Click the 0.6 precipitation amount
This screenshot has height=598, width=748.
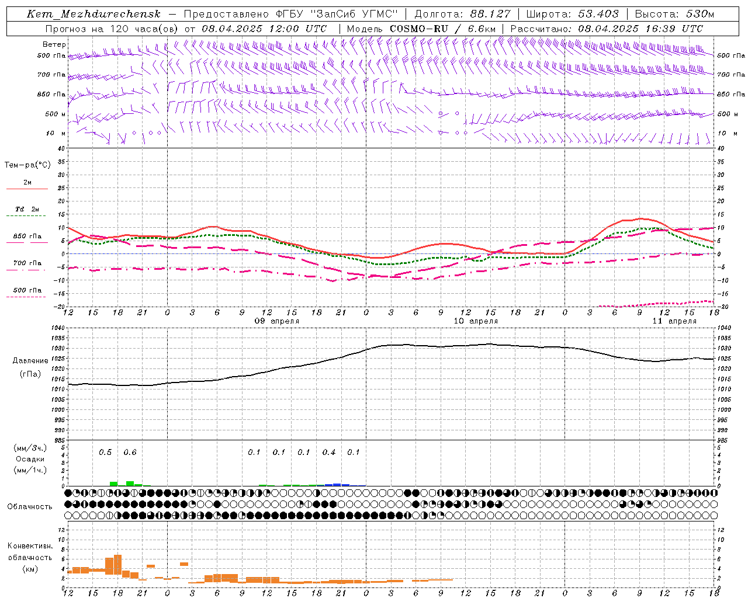[130, 452]
